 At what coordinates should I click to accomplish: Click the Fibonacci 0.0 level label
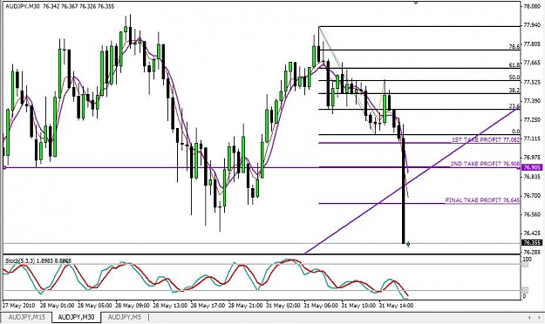pos(516,132)
